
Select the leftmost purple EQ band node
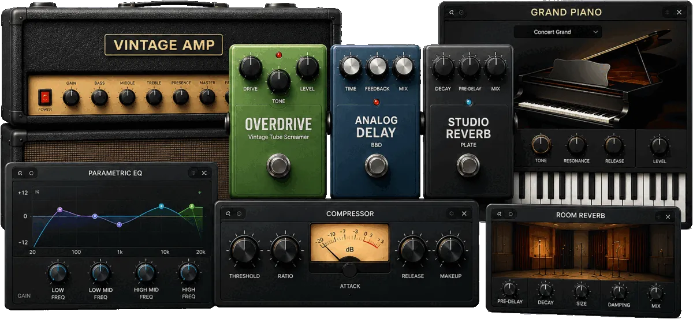[x=59, y=210]
